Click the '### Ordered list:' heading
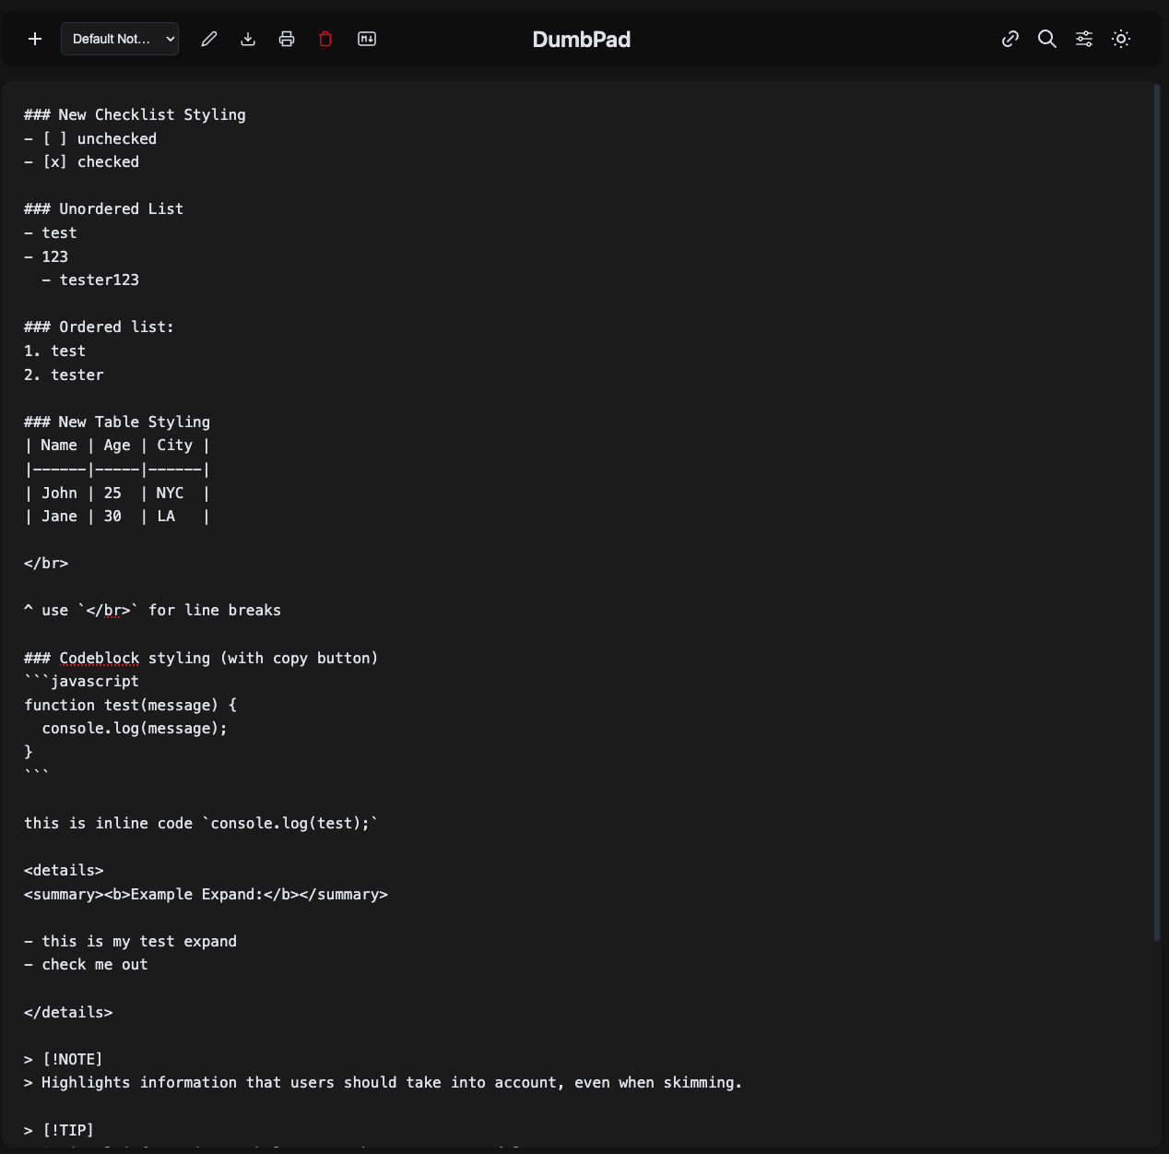The image size is (1169, 1154). click(x=99, y=327)
